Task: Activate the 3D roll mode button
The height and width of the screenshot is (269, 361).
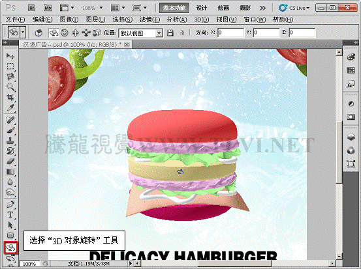Action: [65, 33]
